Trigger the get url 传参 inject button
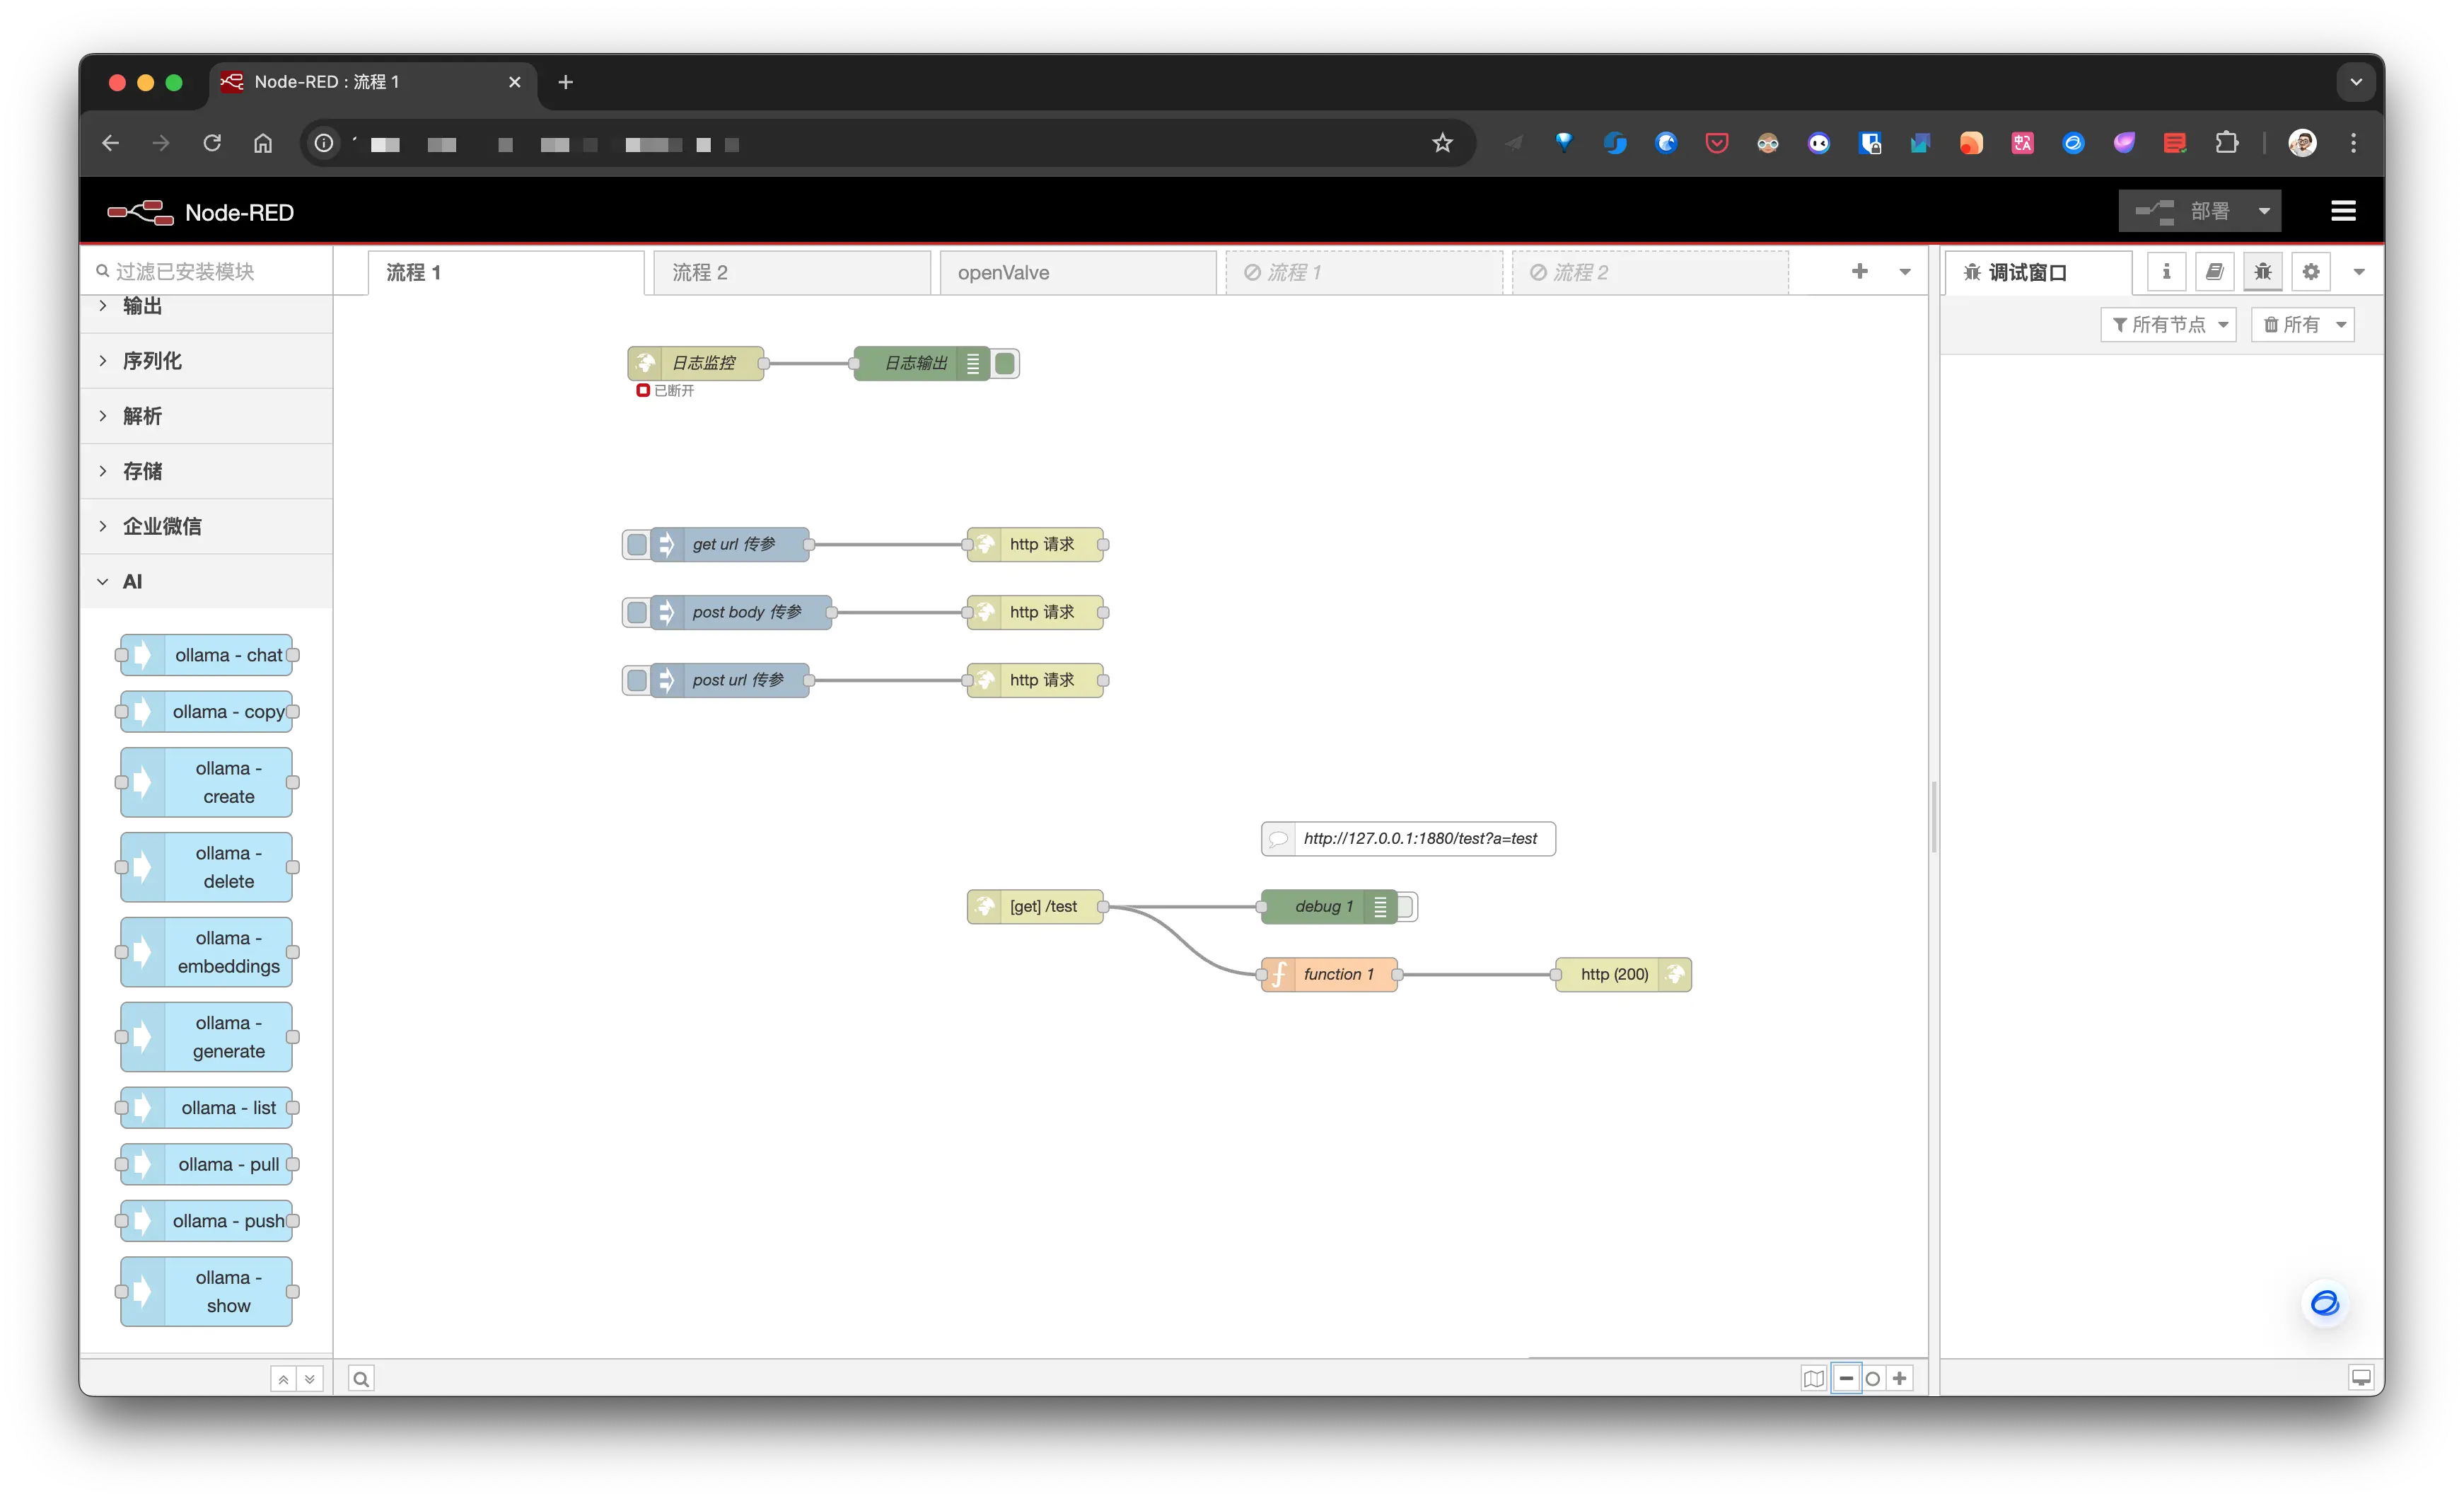 click(x=636, y=544)
